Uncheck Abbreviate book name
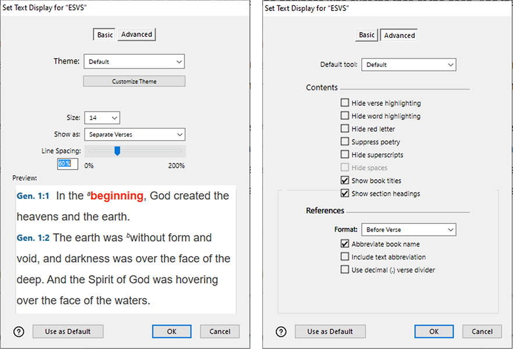Image resolution: width=513 pixels, height=349 pixels. click(x=345, y=244)
